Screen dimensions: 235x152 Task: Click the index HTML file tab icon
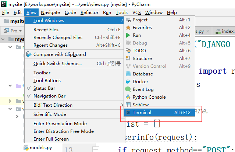(218, 31)
